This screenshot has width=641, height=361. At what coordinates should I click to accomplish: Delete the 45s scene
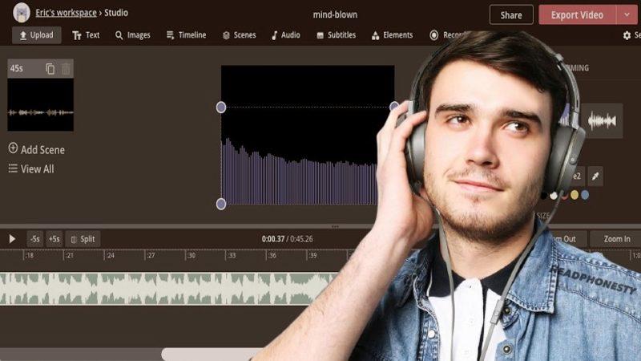point(66,69)
